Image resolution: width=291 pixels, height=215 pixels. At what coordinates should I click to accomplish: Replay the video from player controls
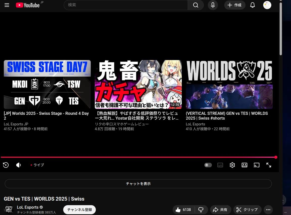click(6, 165)
